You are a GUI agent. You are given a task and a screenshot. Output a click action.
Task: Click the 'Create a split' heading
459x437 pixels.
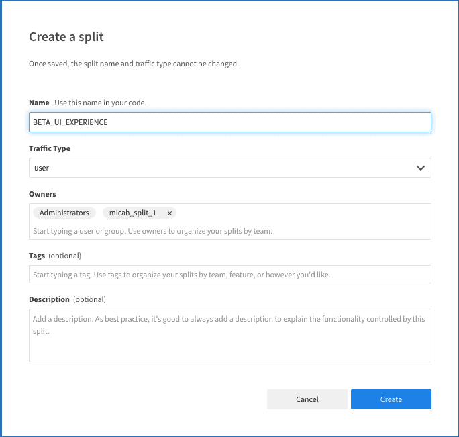pyautogui.click(x=66, y=37)
